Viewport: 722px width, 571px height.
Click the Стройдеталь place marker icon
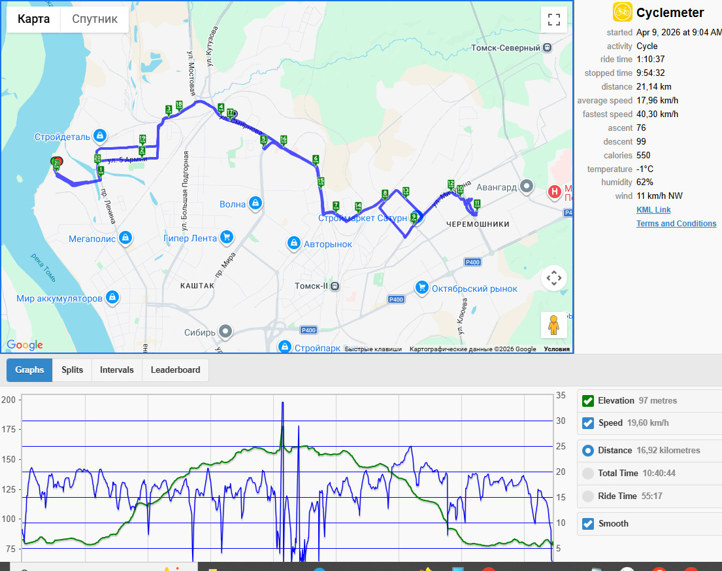[100, 135]
